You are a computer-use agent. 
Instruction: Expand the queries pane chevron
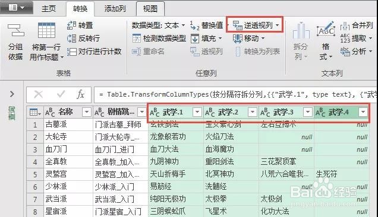click(x=12, y=94)
